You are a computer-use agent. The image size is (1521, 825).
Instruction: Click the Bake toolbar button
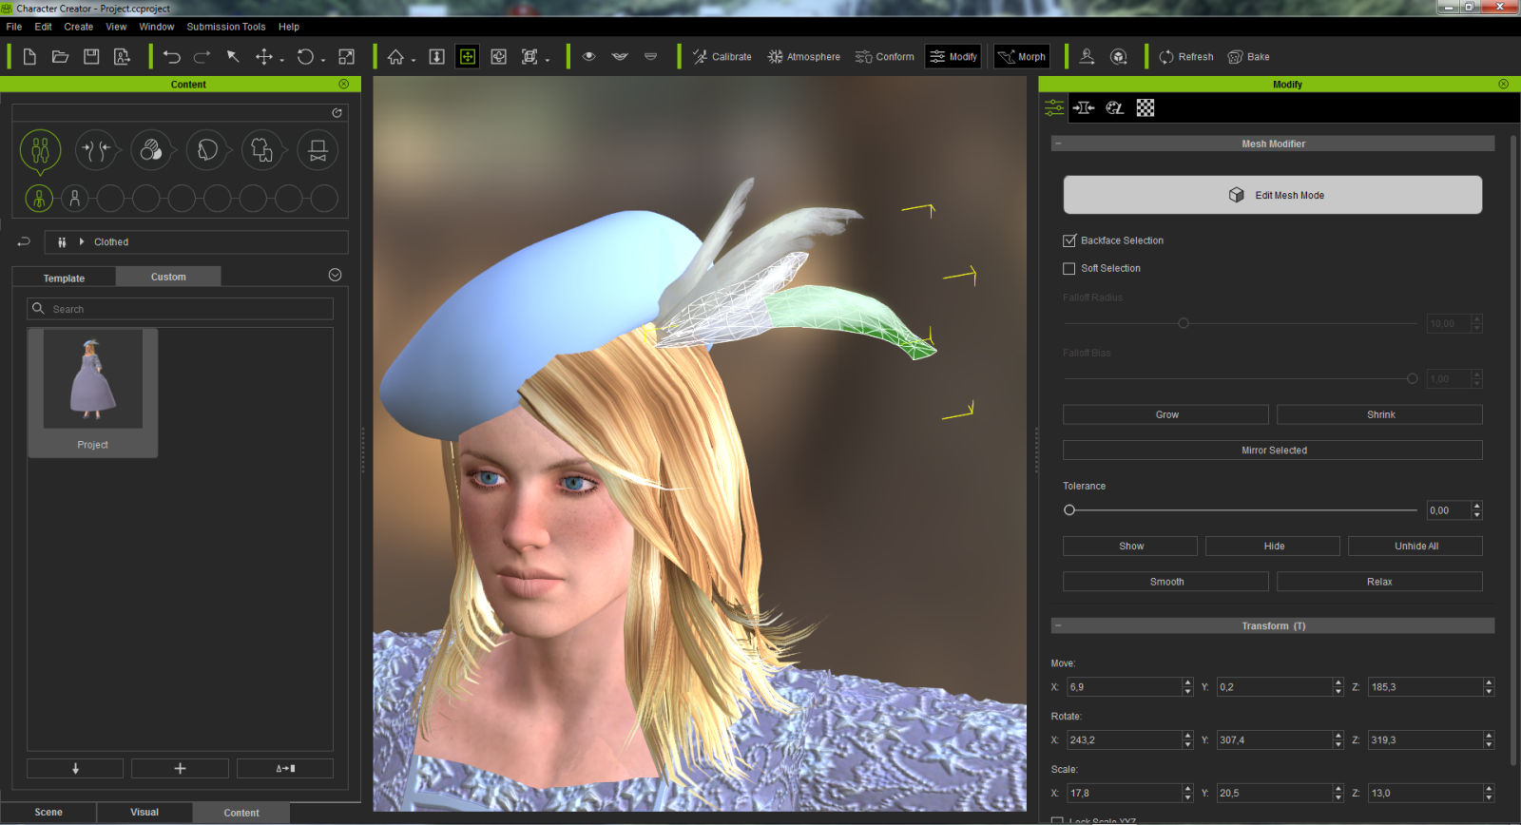1248,57
